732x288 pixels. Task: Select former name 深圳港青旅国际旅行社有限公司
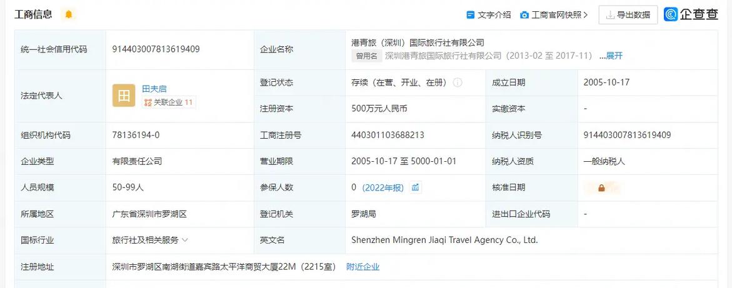click(443, 56)
